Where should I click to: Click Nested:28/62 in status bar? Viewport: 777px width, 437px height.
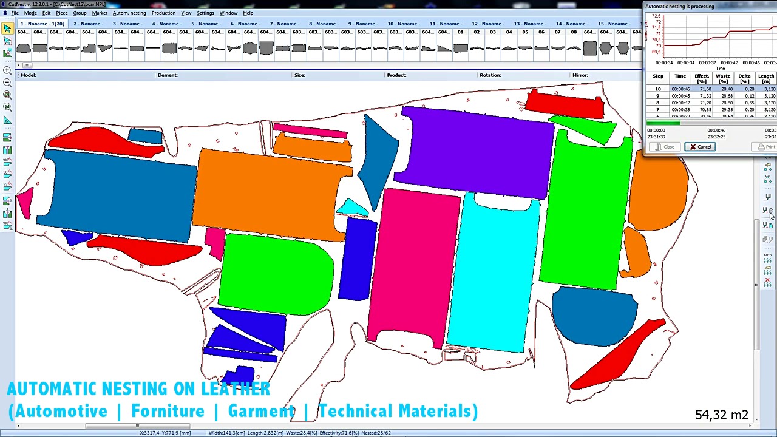click(376, 433)
